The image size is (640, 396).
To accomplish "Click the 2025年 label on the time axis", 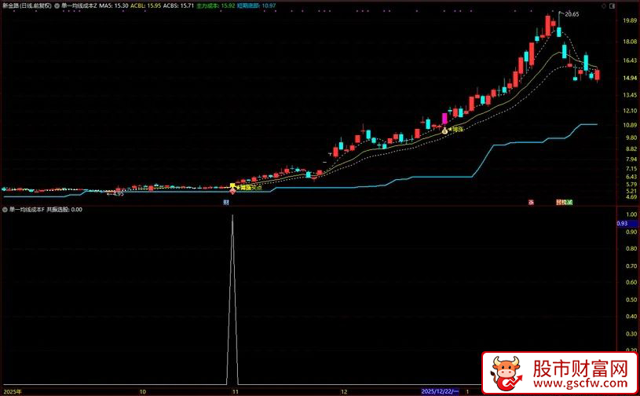I will click(13, 392).
